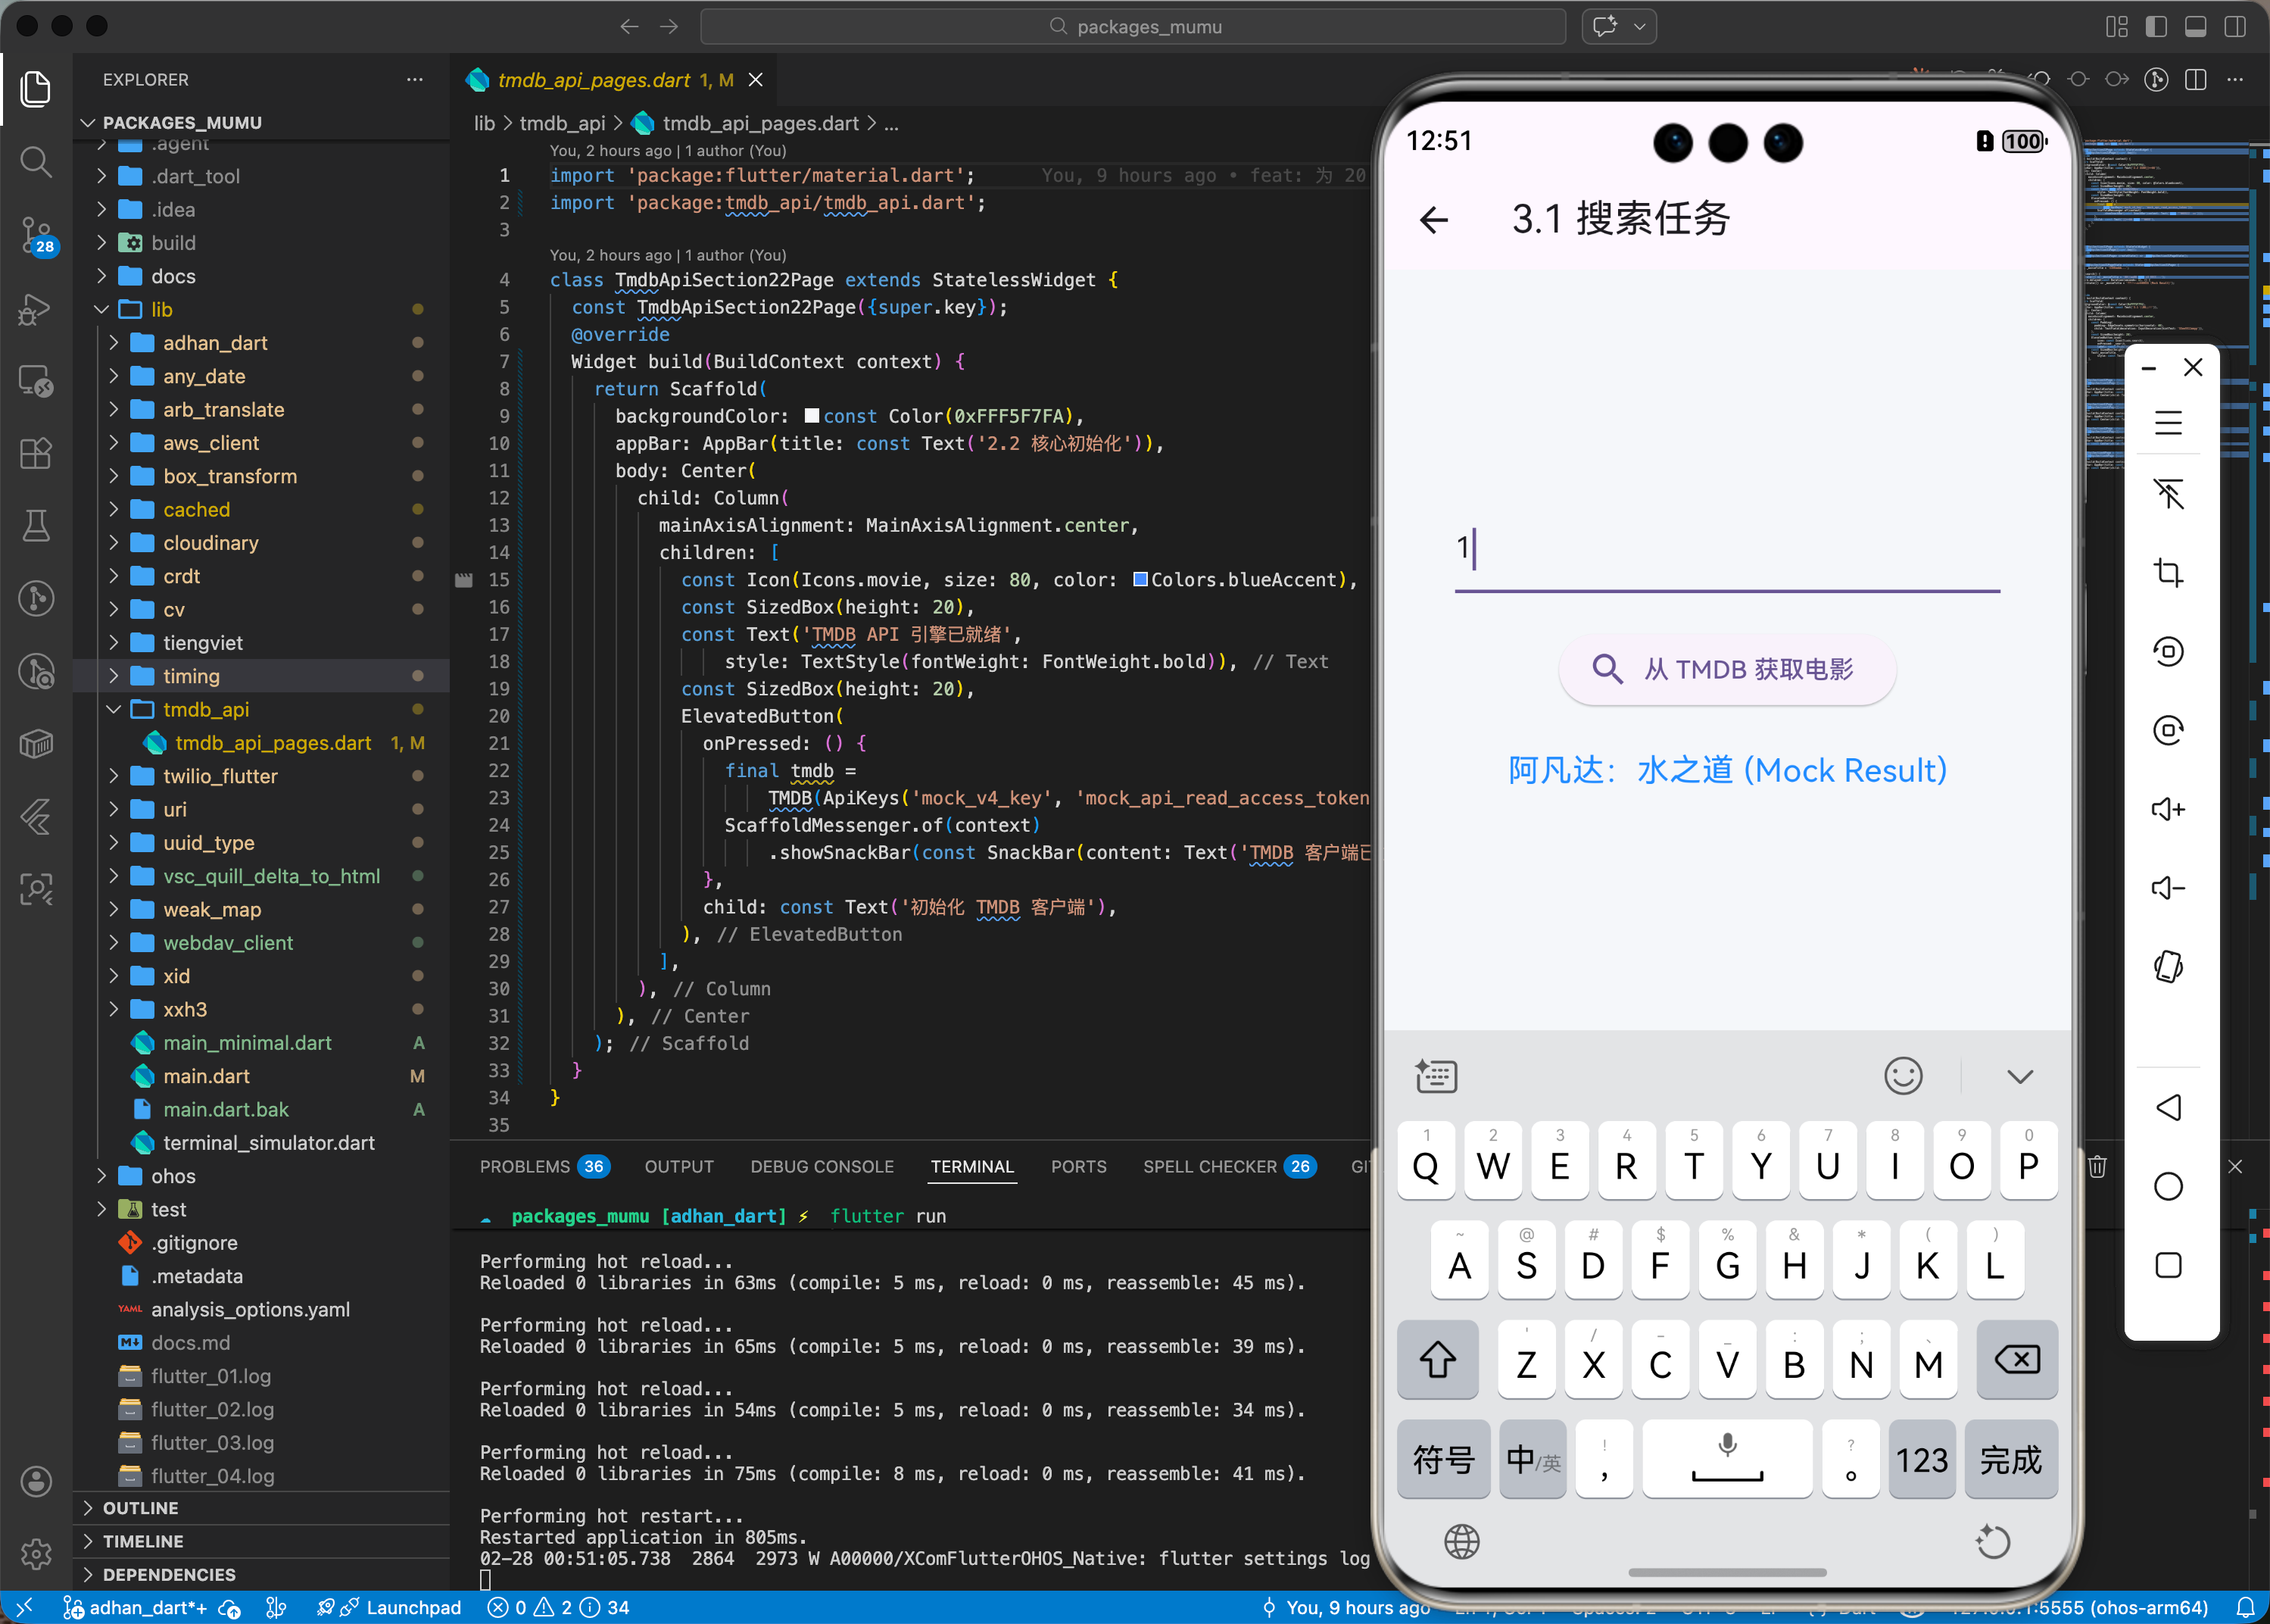Tap the emoji icon on keyboard
The width and height of the screenshot is (2270, 1624).
click(x=1902, y=1076)
